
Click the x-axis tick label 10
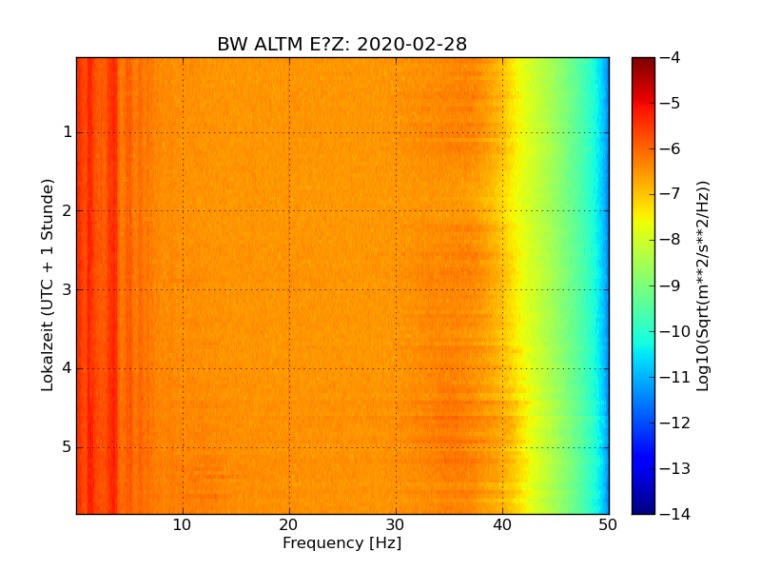tap(183, 525)
